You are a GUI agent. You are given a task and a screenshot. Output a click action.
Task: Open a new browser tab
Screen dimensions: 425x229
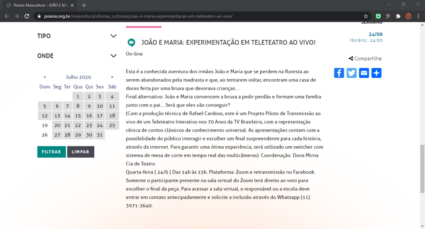click(84, 5)
